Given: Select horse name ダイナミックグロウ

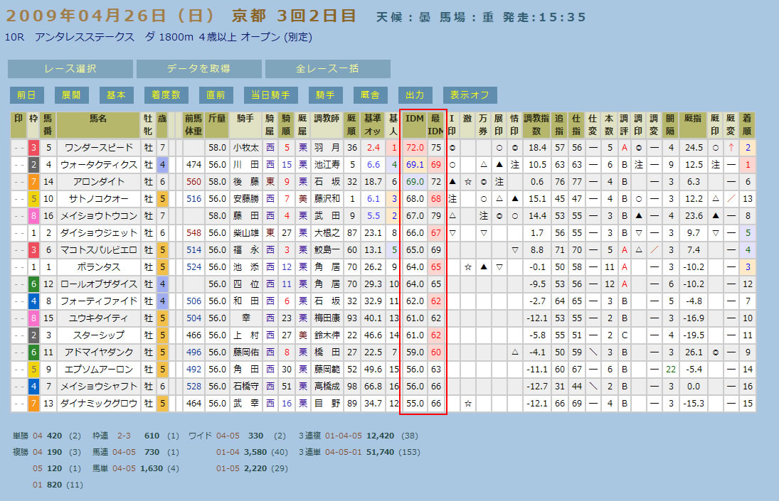Looking at the screenshot, I should [x=98, y=403].
